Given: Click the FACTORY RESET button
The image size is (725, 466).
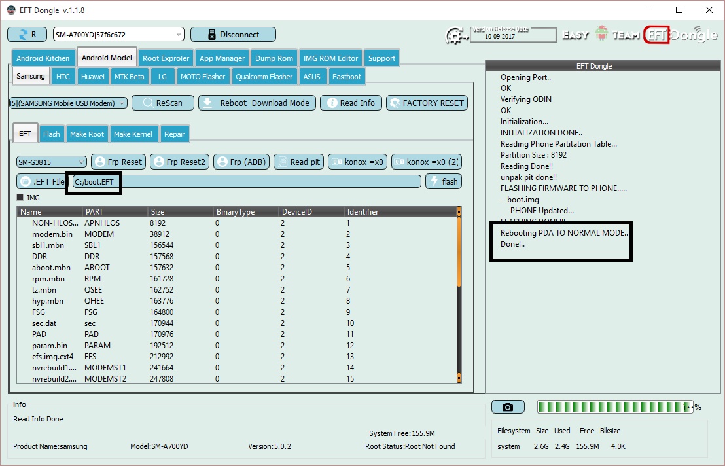Looking at the screenshot, I should (x=427, y=103).
